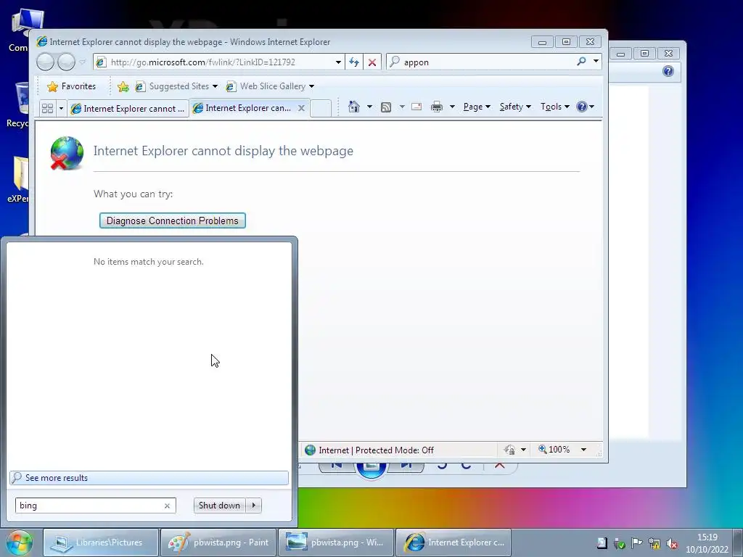Expand the zoom level dropdown arrow
The width and height of the screenshot is (743, 557).
(x=584, y=450)
